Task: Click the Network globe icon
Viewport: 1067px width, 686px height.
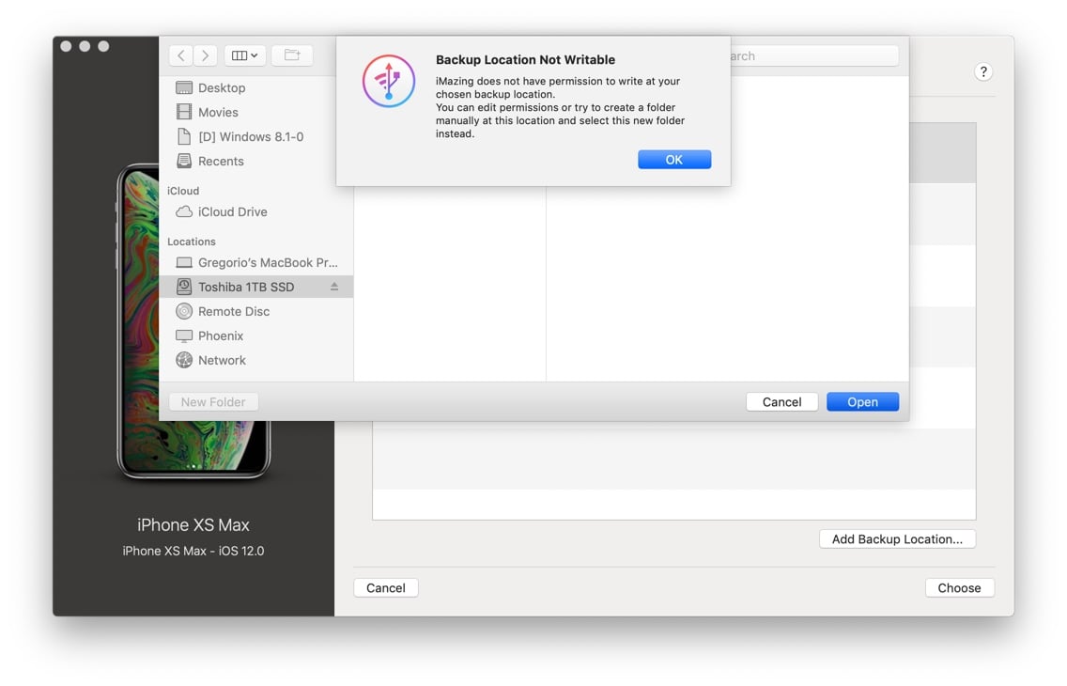Action: (x=184, y=361)
